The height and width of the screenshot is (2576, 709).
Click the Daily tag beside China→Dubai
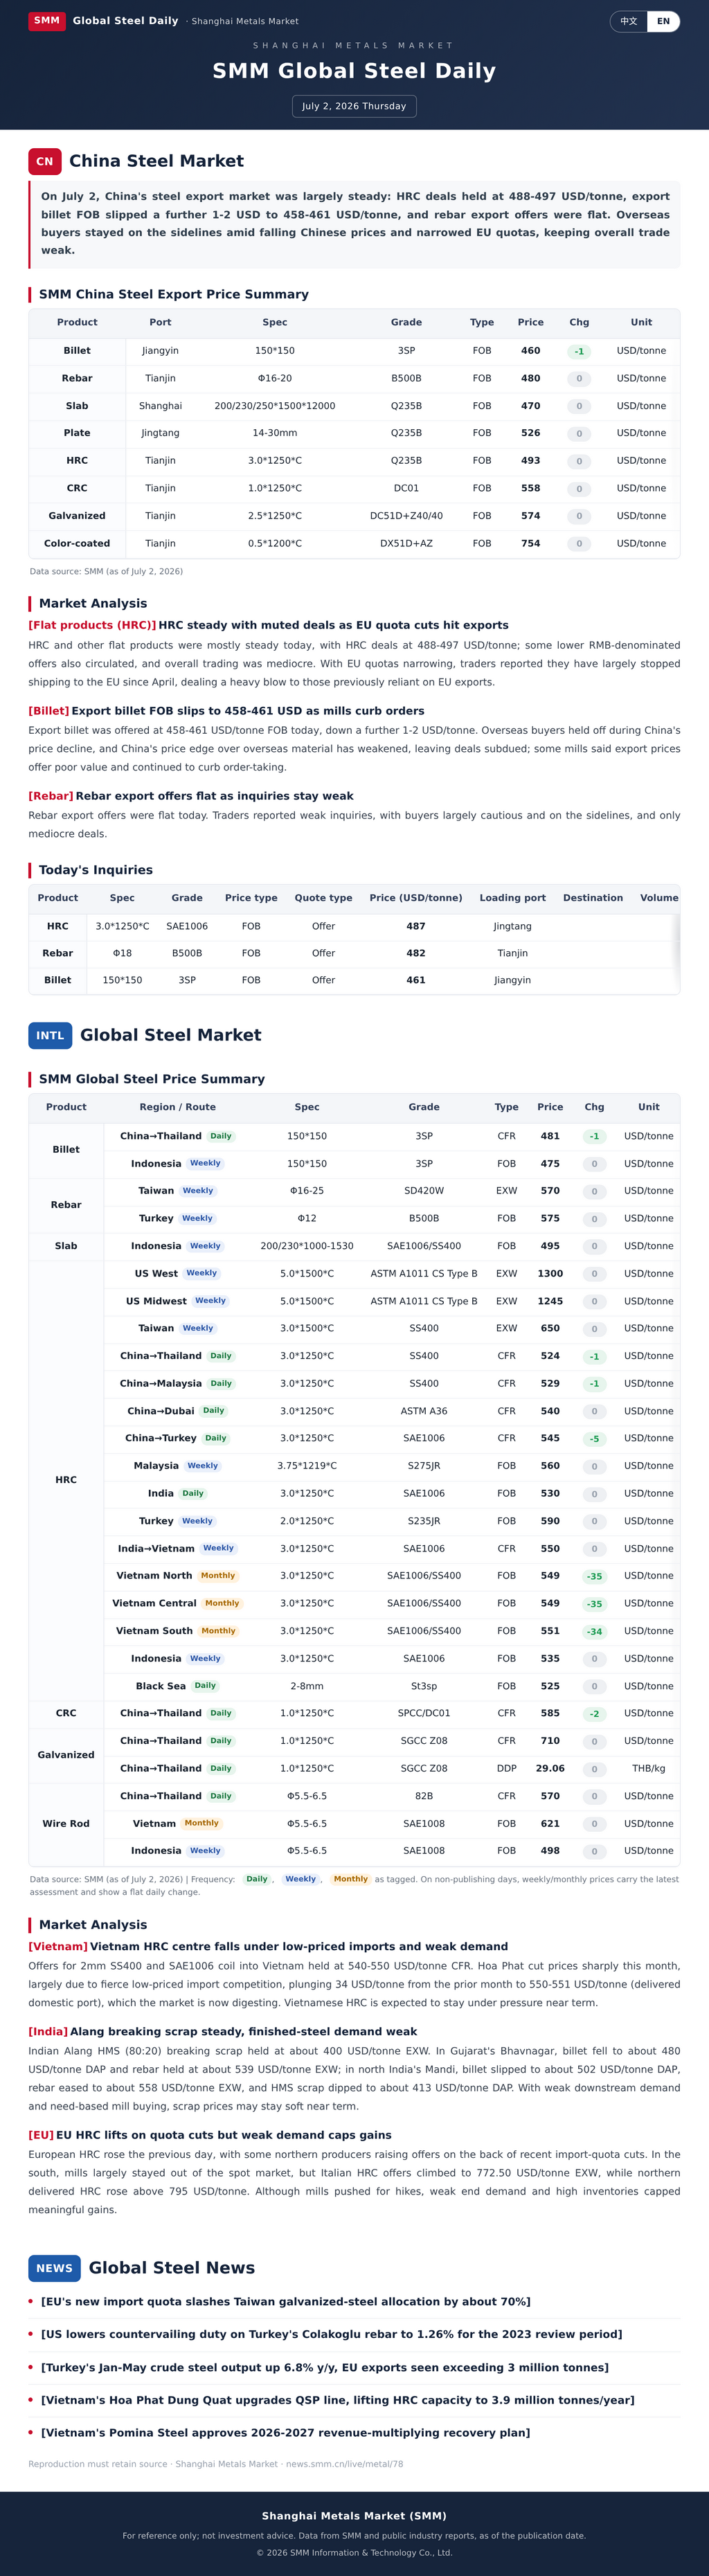tap(214, 1410)
